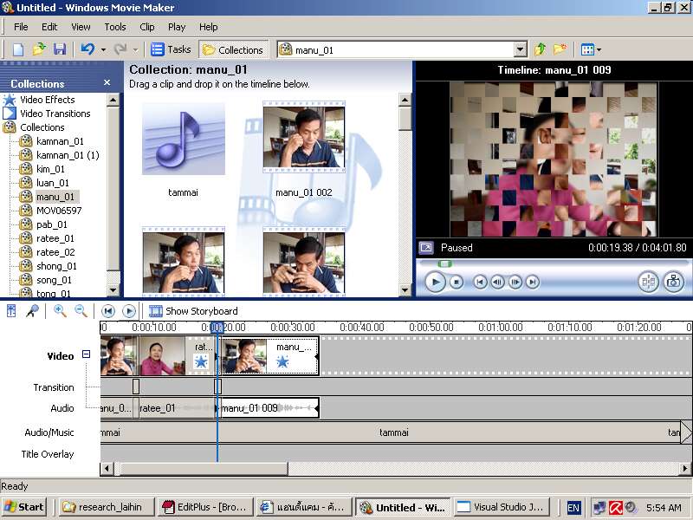This screenshot has width=693, height=520.
Task: Click the Up One Level folder icon
Action: click(x=541, y=49)
